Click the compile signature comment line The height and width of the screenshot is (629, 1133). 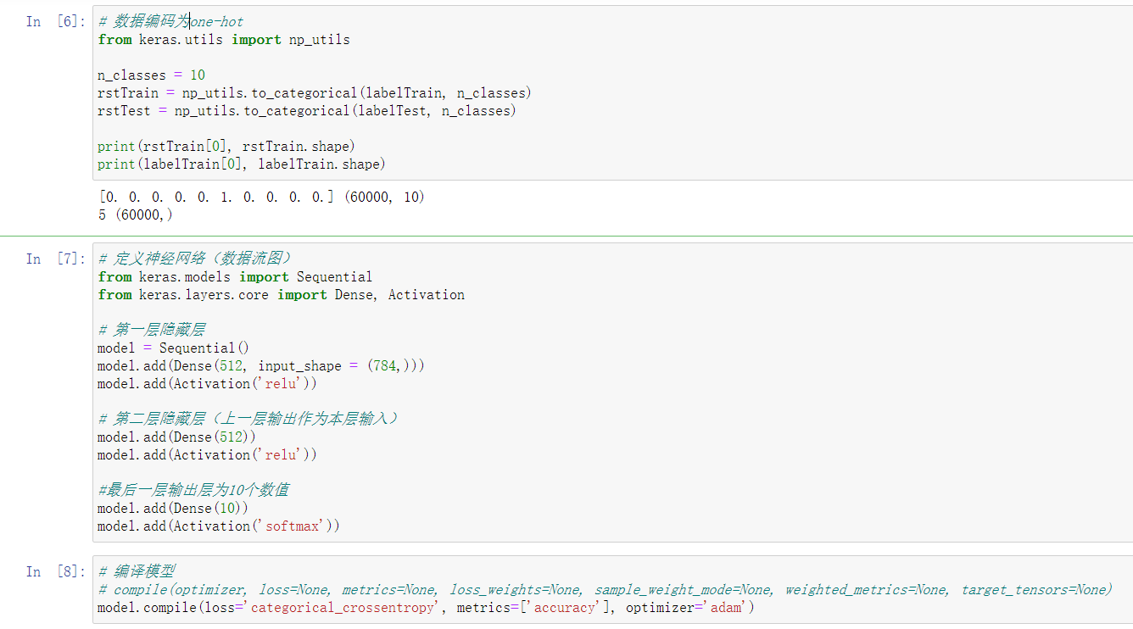[x=604, y=590]
